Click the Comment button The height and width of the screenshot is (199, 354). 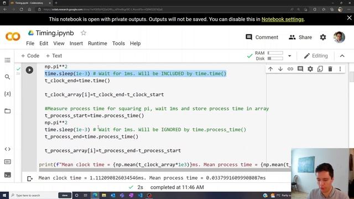pyautogui.click(x=262, y=37)
